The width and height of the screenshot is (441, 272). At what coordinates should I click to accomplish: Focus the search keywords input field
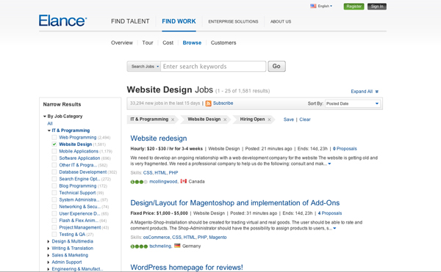click(213, 67)
